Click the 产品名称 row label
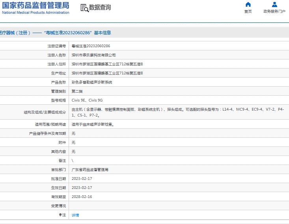This screenshot has height=224, width=289. [x=58, y=82]
